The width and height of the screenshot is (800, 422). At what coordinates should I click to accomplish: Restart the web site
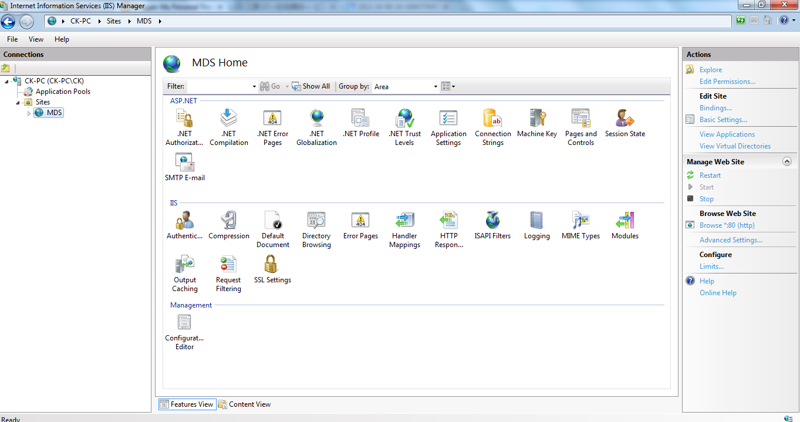coord(710,175)
